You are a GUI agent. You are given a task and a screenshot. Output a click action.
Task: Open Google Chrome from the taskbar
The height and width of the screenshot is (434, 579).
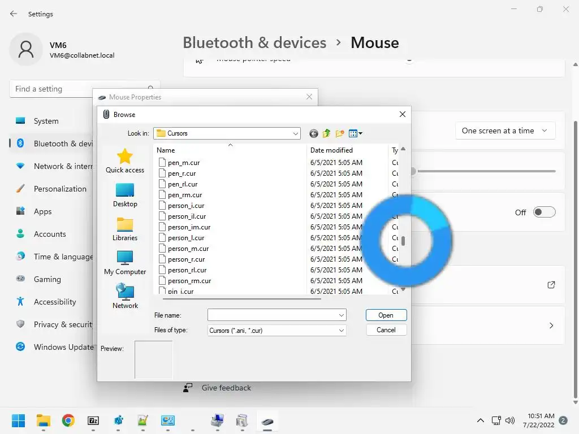(68, 420)
